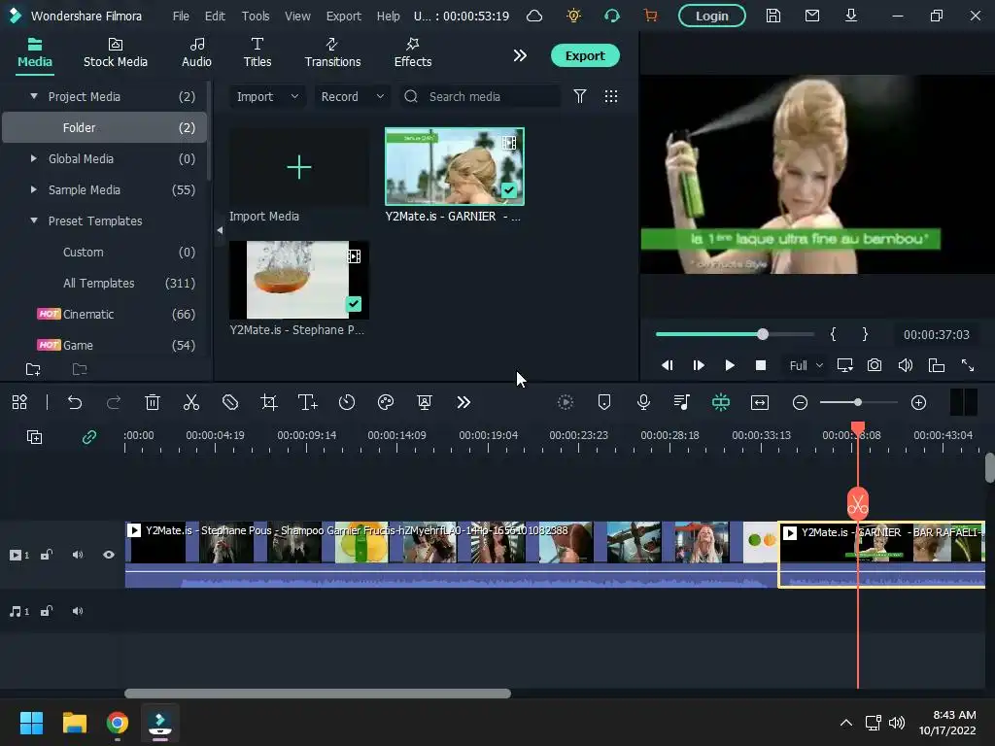Stop preview playback

tap(761, 365)
